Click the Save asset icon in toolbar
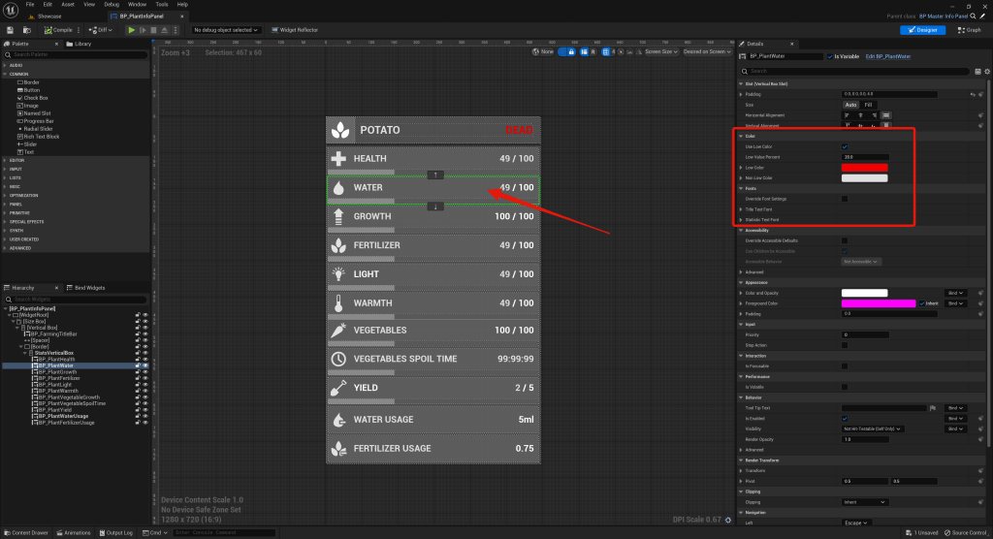Viewport: 993px width, 539px height. 12,30
